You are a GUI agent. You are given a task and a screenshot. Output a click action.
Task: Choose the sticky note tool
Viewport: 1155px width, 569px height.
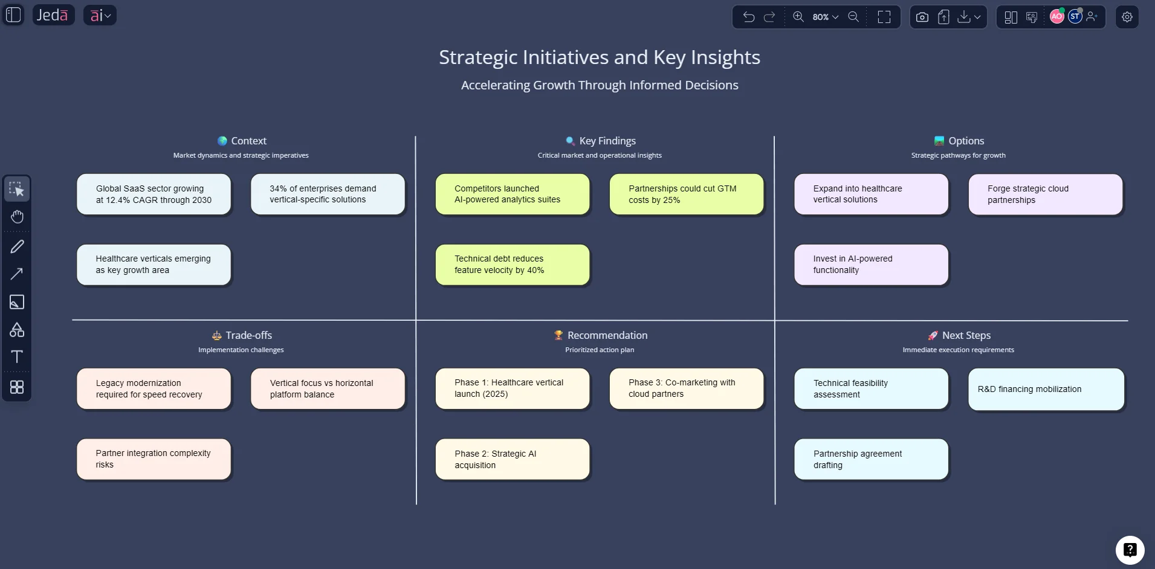17,302
